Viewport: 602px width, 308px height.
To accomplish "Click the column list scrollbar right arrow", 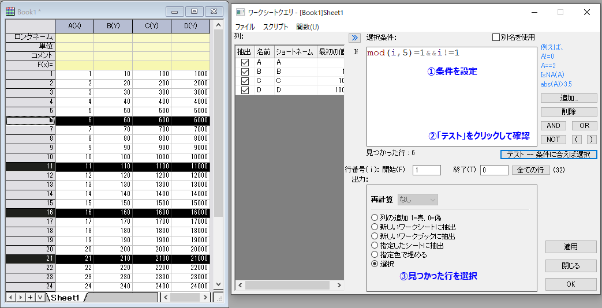I will pos(339,285).
